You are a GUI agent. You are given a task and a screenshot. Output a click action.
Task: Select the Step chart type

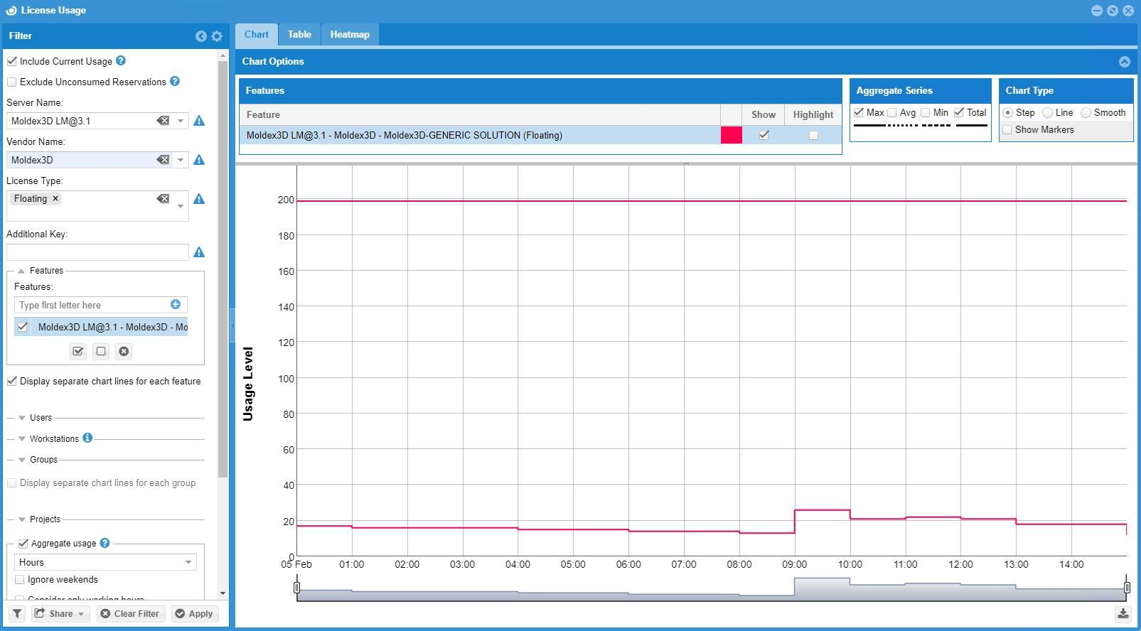1007,113
